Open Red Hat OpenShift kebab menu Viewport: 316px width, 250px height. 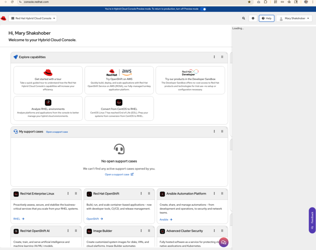(141, 193)
